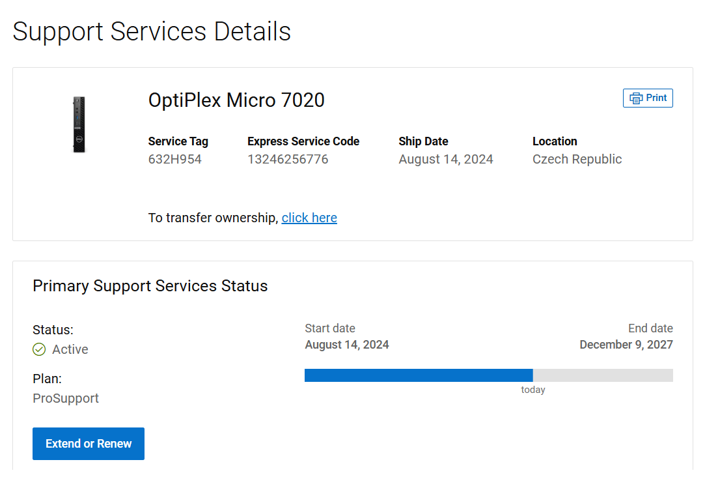705x477 pixels.
Task: Click the Print button
Action: (648, 98)
